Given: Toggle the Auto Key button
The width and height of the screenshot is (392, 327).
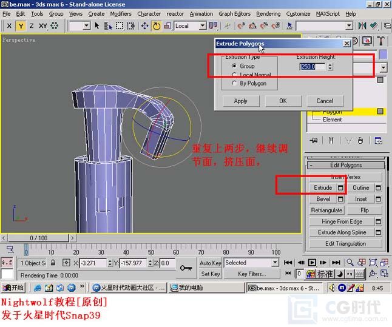Looking at the screenshot, I should 210,263.
